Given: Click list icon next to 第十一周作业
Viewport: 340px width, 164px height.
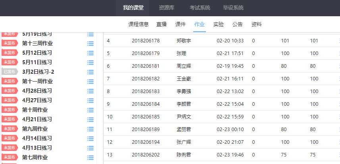Looking at the screenshot, I should point(90,82).
